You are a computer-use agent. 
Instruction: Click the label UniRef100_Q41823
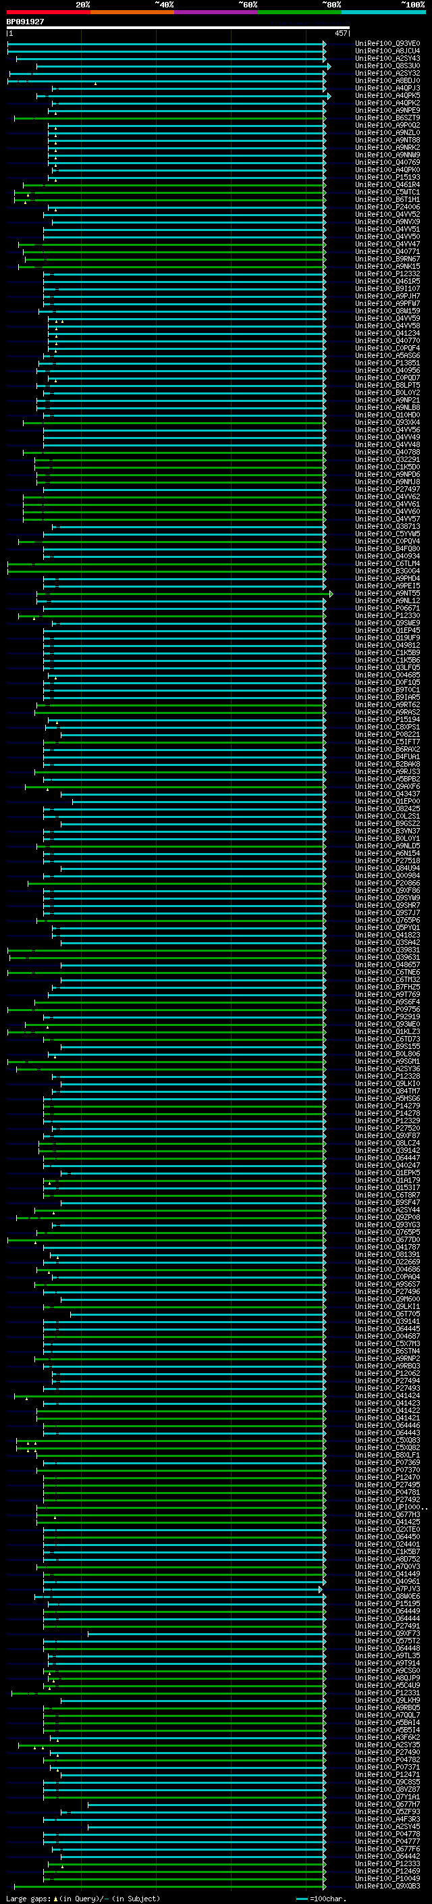click(387, 935)
